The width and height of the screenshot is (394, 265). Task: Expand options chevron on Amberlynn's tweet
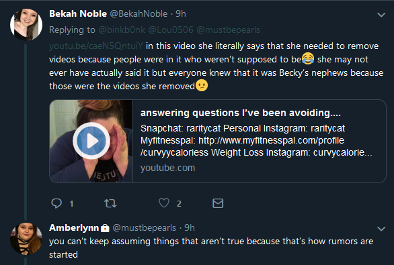381,229
